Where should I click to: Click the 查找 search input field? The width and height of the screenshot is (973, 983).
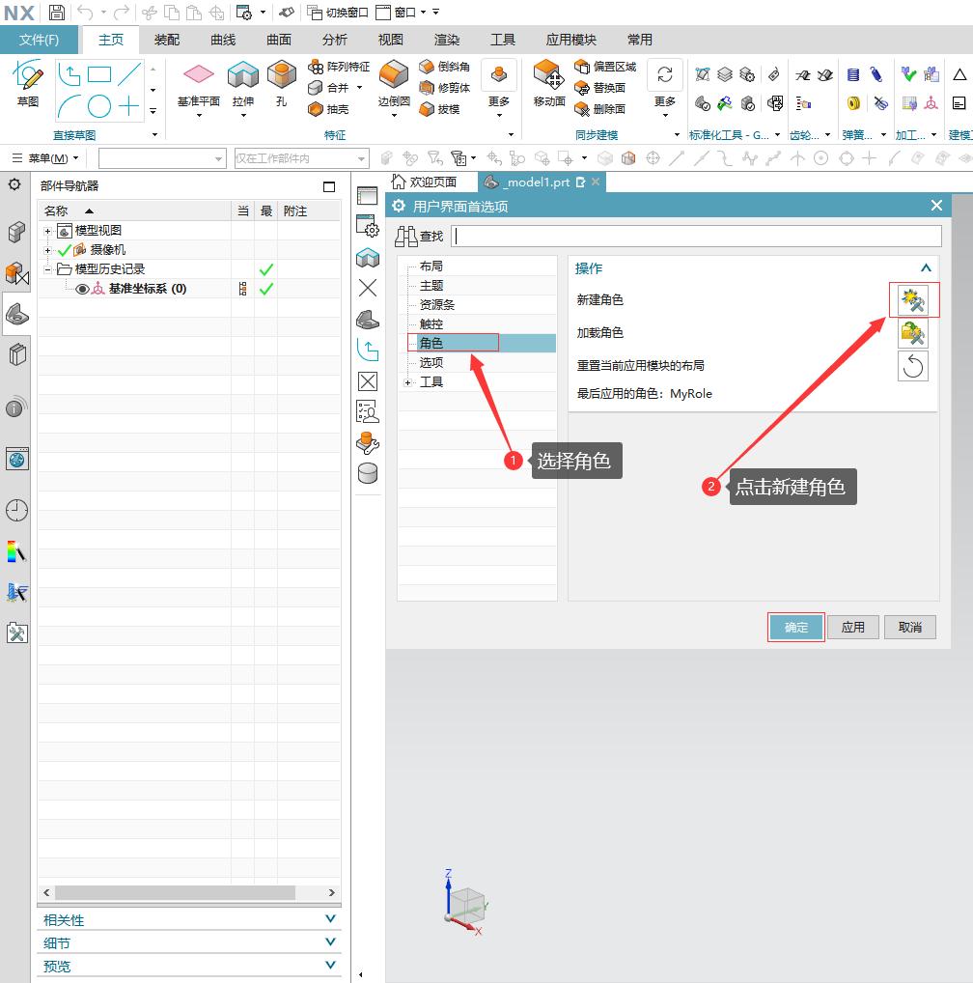point(696,236)
